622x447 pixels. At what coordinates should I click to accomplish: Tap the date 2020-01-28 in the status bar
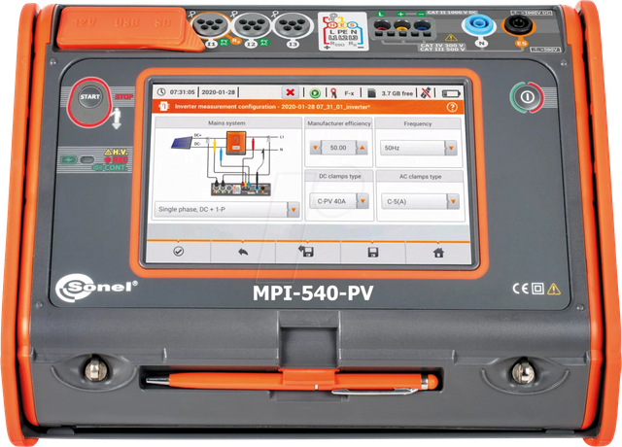[x=218, y=92]
